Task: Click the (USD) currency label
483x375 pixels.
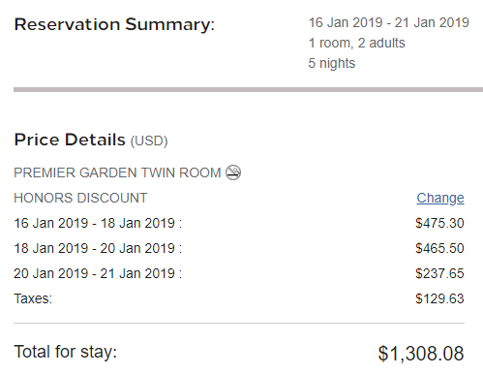Action: click(x=149, y=141)
